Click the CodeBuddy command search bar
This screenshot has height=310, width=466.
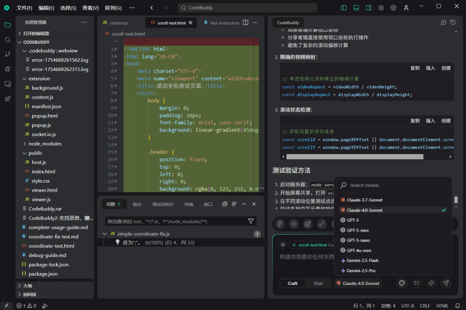point(248,8)
